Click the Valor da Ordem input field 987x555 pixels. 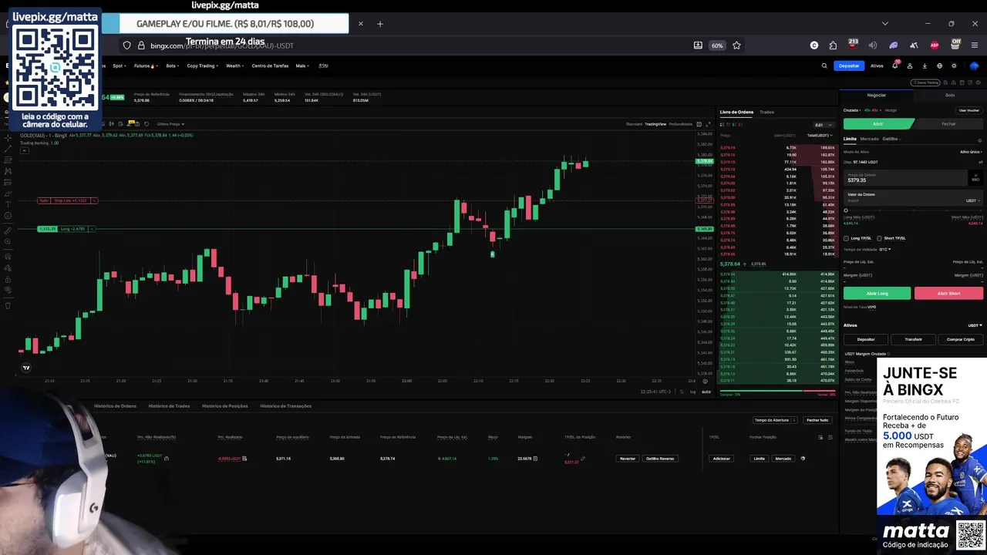click(x=914, y=198)
